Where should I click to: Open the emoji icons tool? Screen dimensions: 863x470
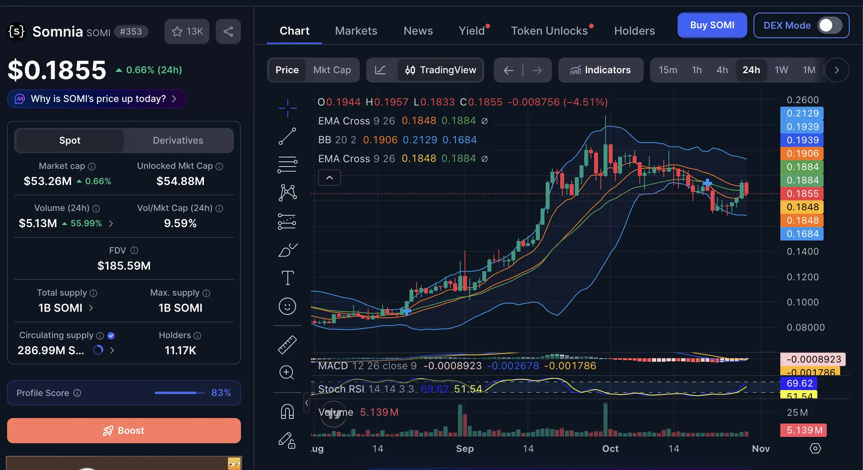[x=287, y=306]
